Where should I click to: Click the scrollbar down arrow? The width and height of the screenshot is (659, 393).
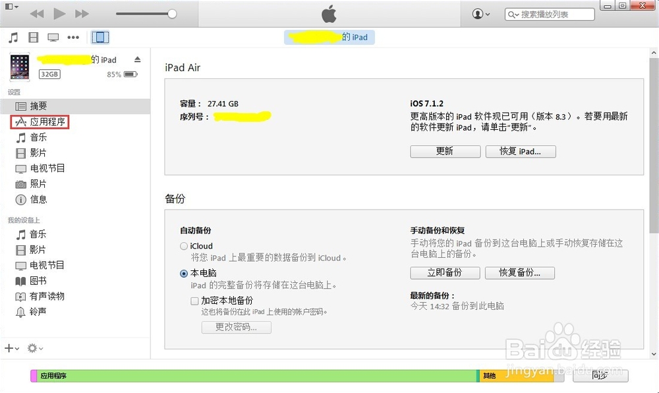pyautogui.click(x=654, y=354)
